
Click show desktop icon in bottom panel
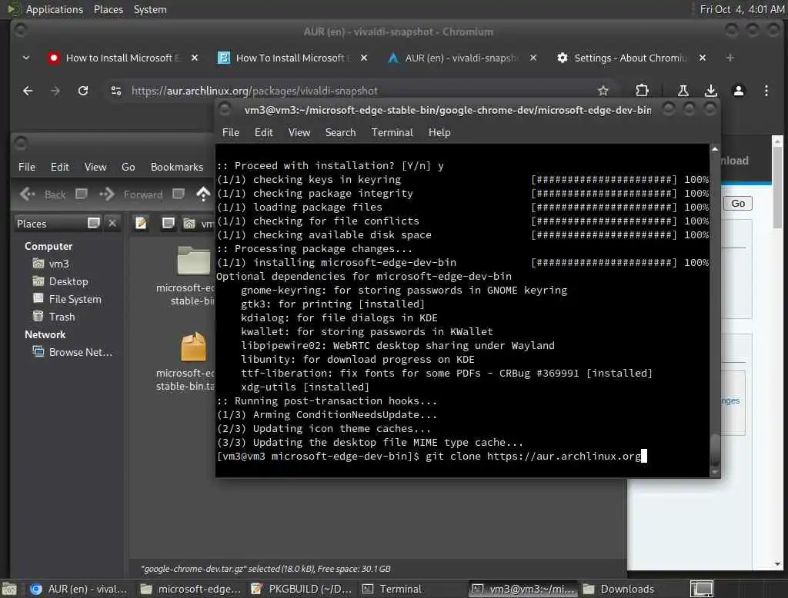[9, 589]
